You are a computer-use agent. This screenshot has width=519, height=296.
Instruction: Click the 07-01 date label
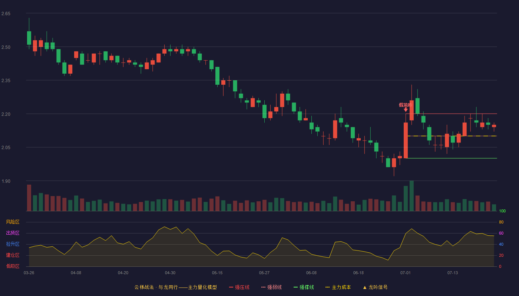pos(406,273)
